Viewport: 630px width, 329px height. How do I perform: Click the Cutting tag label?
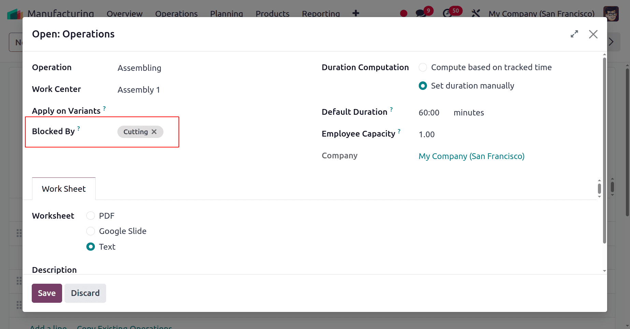[x=135, y=132]
